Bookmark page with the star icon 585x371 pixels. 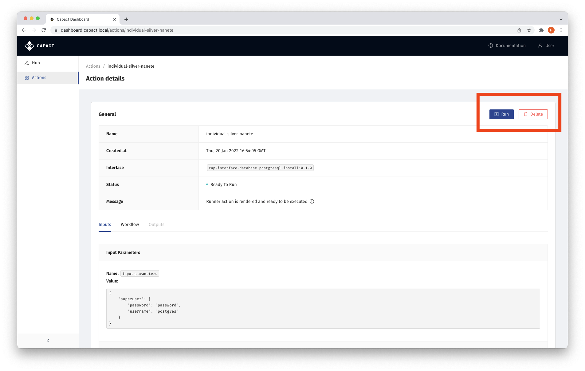[x=529, y=30]
